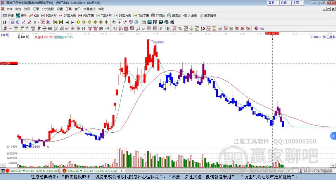Click the 客服 customer service button
Screen dimensions: 336x180
click(x=273, y=3)
